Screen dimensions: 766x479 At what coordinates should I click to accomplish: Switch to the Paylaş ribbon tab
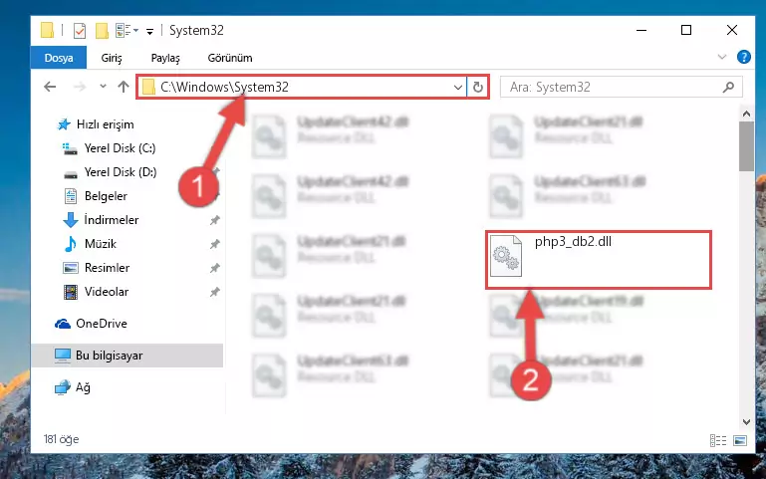(x=165, y=58)
